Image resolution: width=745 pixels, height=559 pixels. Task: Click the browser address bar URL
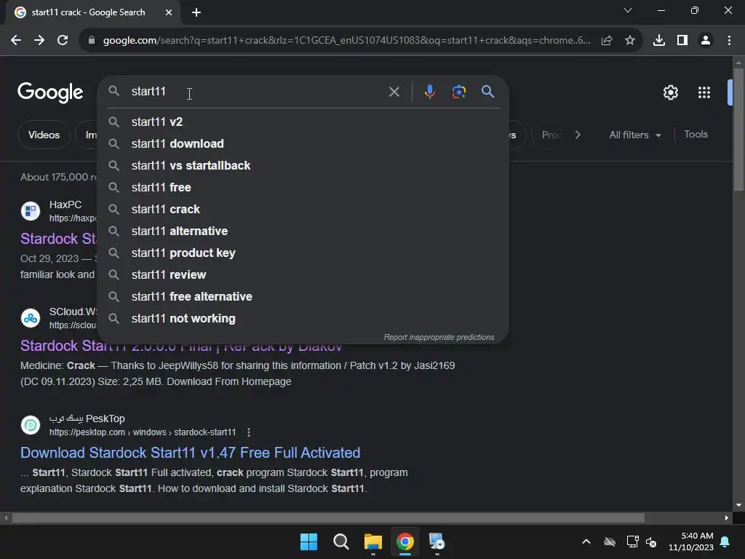(x=347, y=41)
